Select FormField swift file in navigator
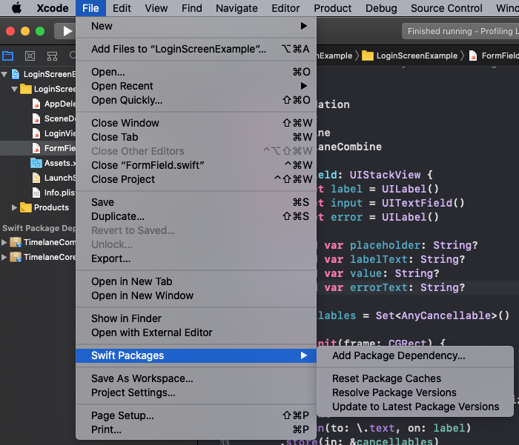The height and width of the screenshot is (445, 519). (x=38, y=148)
